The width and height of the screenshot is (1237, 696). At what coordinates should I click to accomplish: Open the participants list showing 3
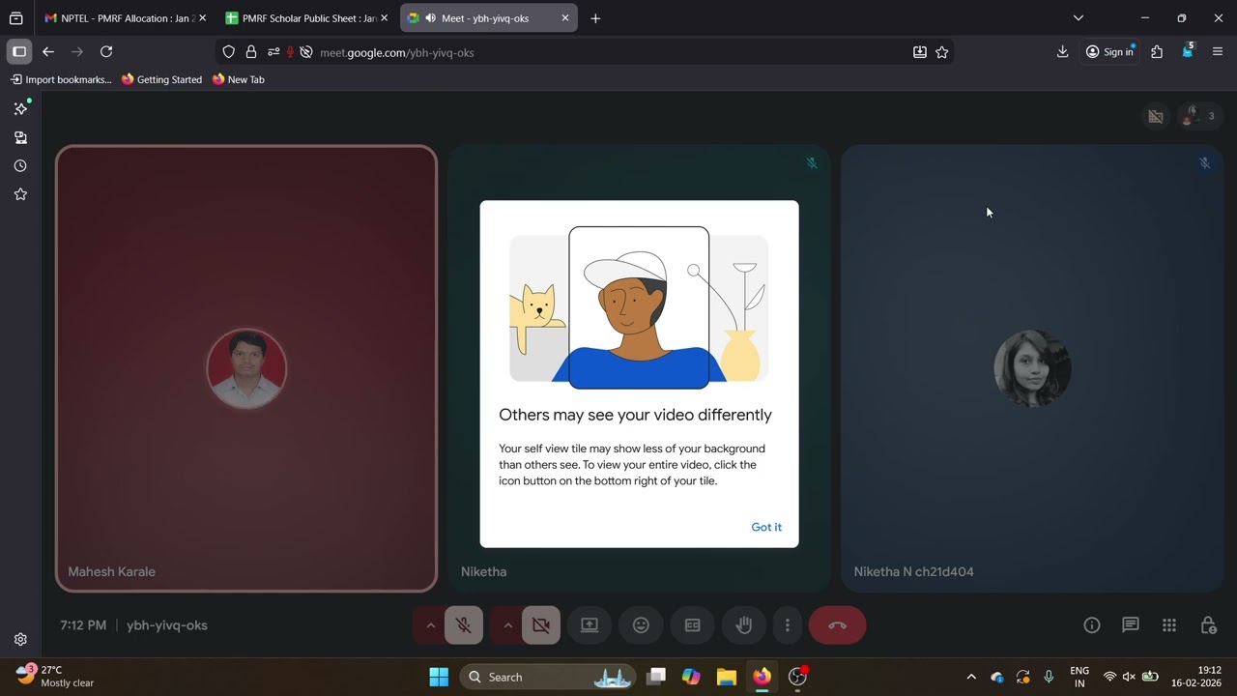point(1199,116)
